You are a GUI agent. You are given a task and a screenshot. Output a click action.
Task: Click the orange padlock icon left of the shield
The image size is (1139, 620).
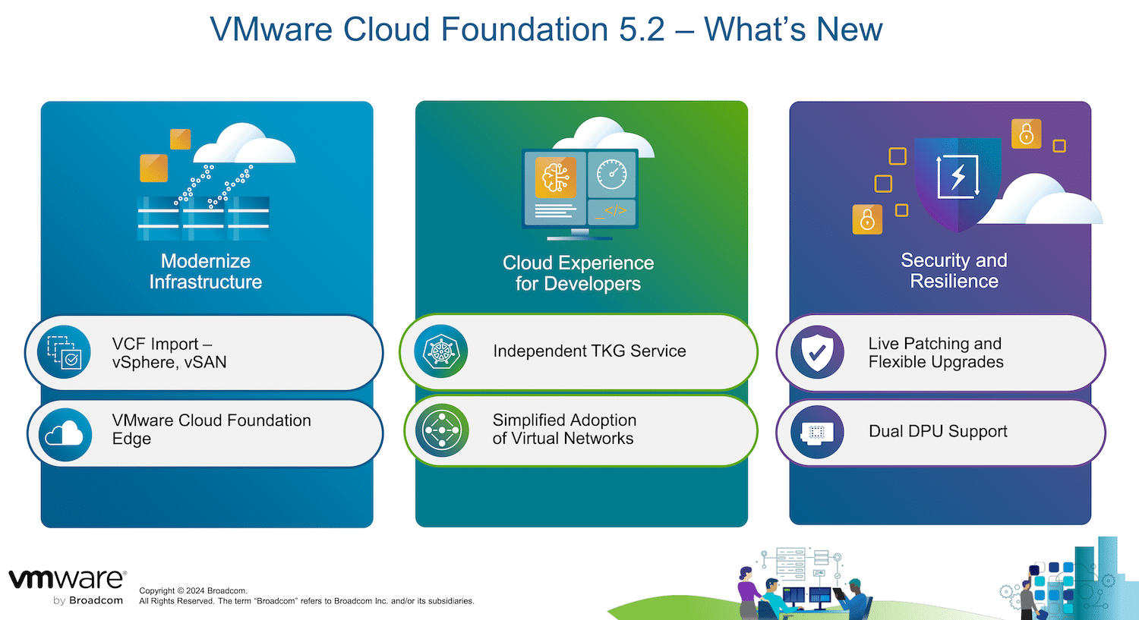[867, 219]
